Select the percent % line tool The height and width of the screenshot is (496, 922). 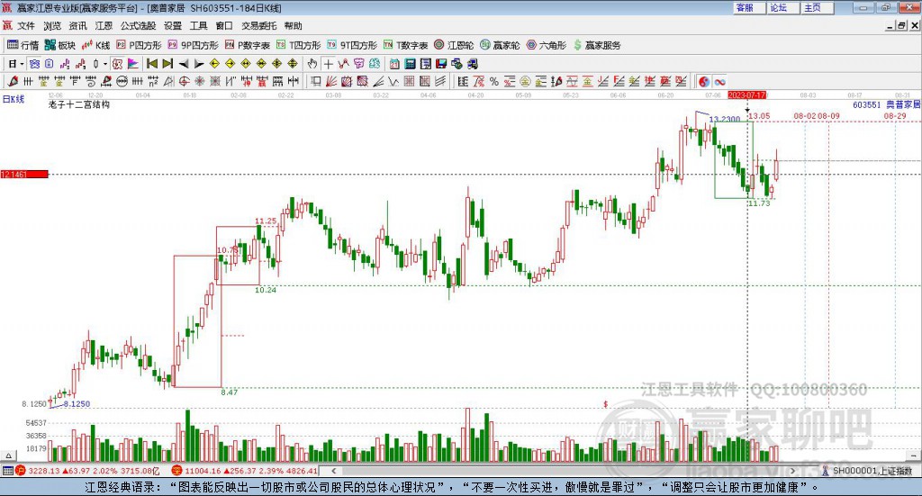(494, 82)
